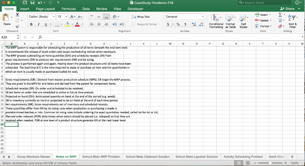Switch to School Mate MRP Problem sheet

101,157
